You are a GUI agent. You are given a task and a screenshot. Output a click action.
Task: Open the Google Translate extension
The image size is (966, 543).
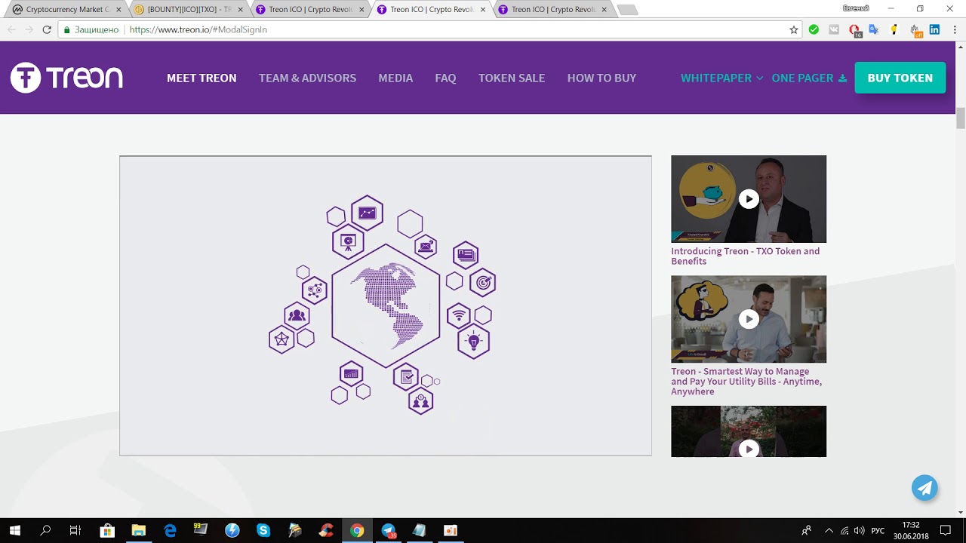click(x=874, y=29)
